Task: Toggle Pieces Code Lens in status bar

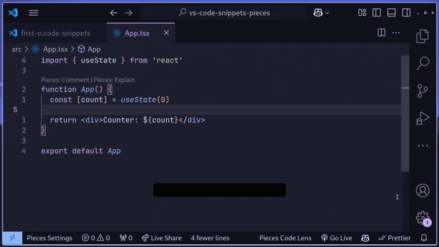Action: 285,238
